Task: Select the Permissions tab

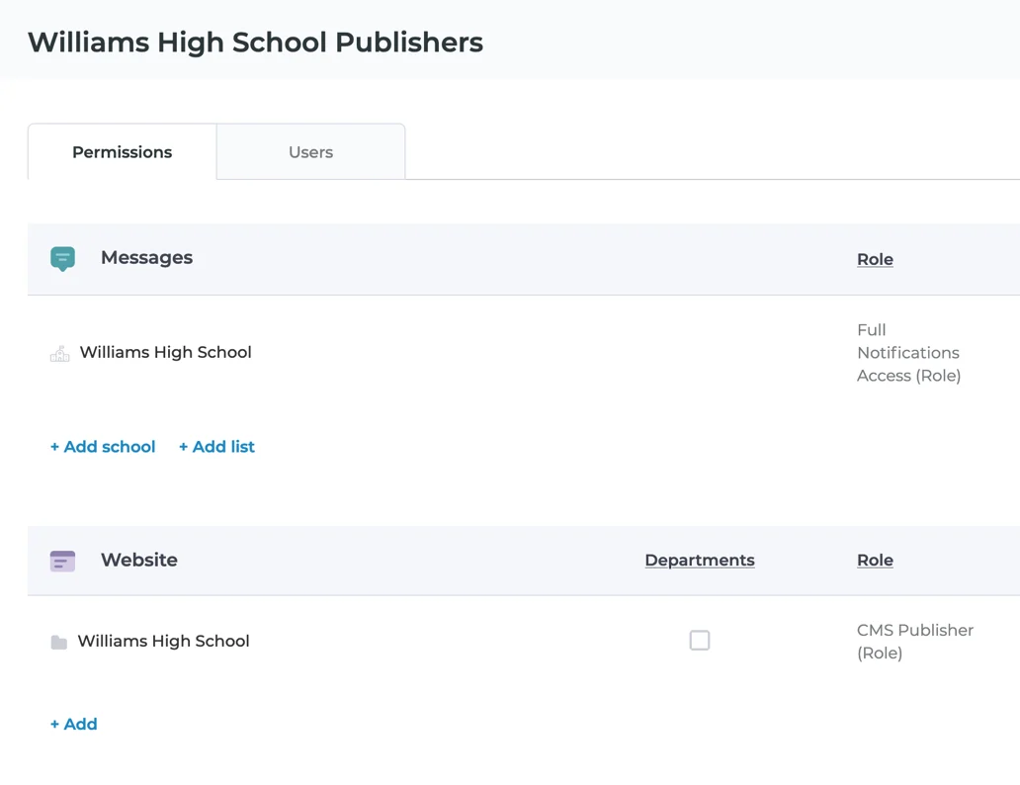Action: (122, 152)
